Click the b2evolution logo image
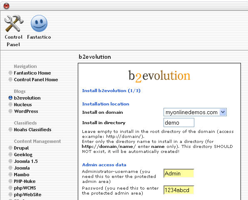 pyautogui.click(x=159, y=76)
